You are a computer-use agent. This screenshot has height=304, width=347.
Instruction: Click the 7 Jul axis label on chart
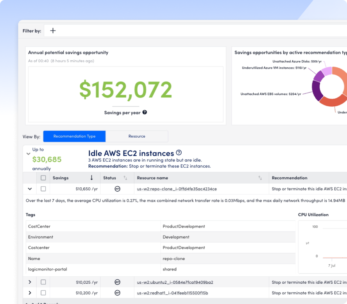[x=332, y=265]
